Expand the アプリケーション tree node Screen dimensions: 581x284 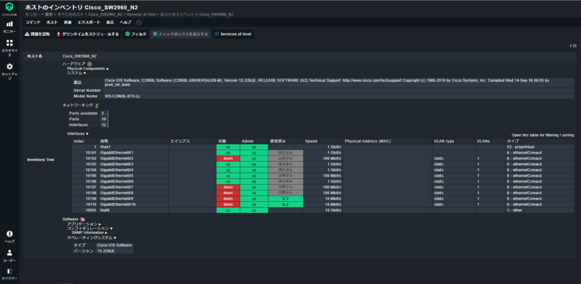[84, 224]
